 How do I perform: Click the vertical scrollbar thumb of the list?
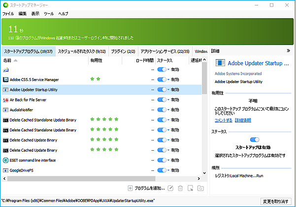(x=204, y=78)
